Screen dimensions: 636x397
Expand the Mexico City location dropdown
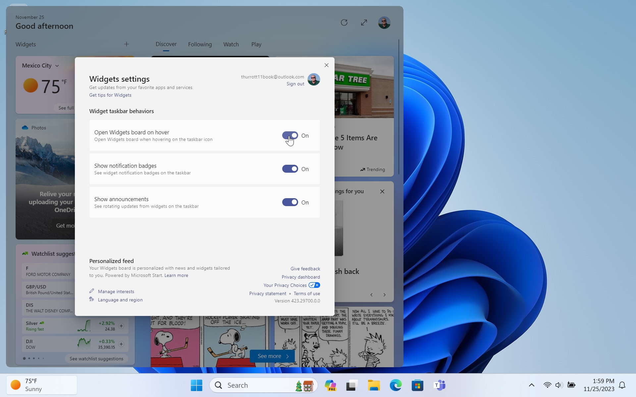[x=57, y=66]
